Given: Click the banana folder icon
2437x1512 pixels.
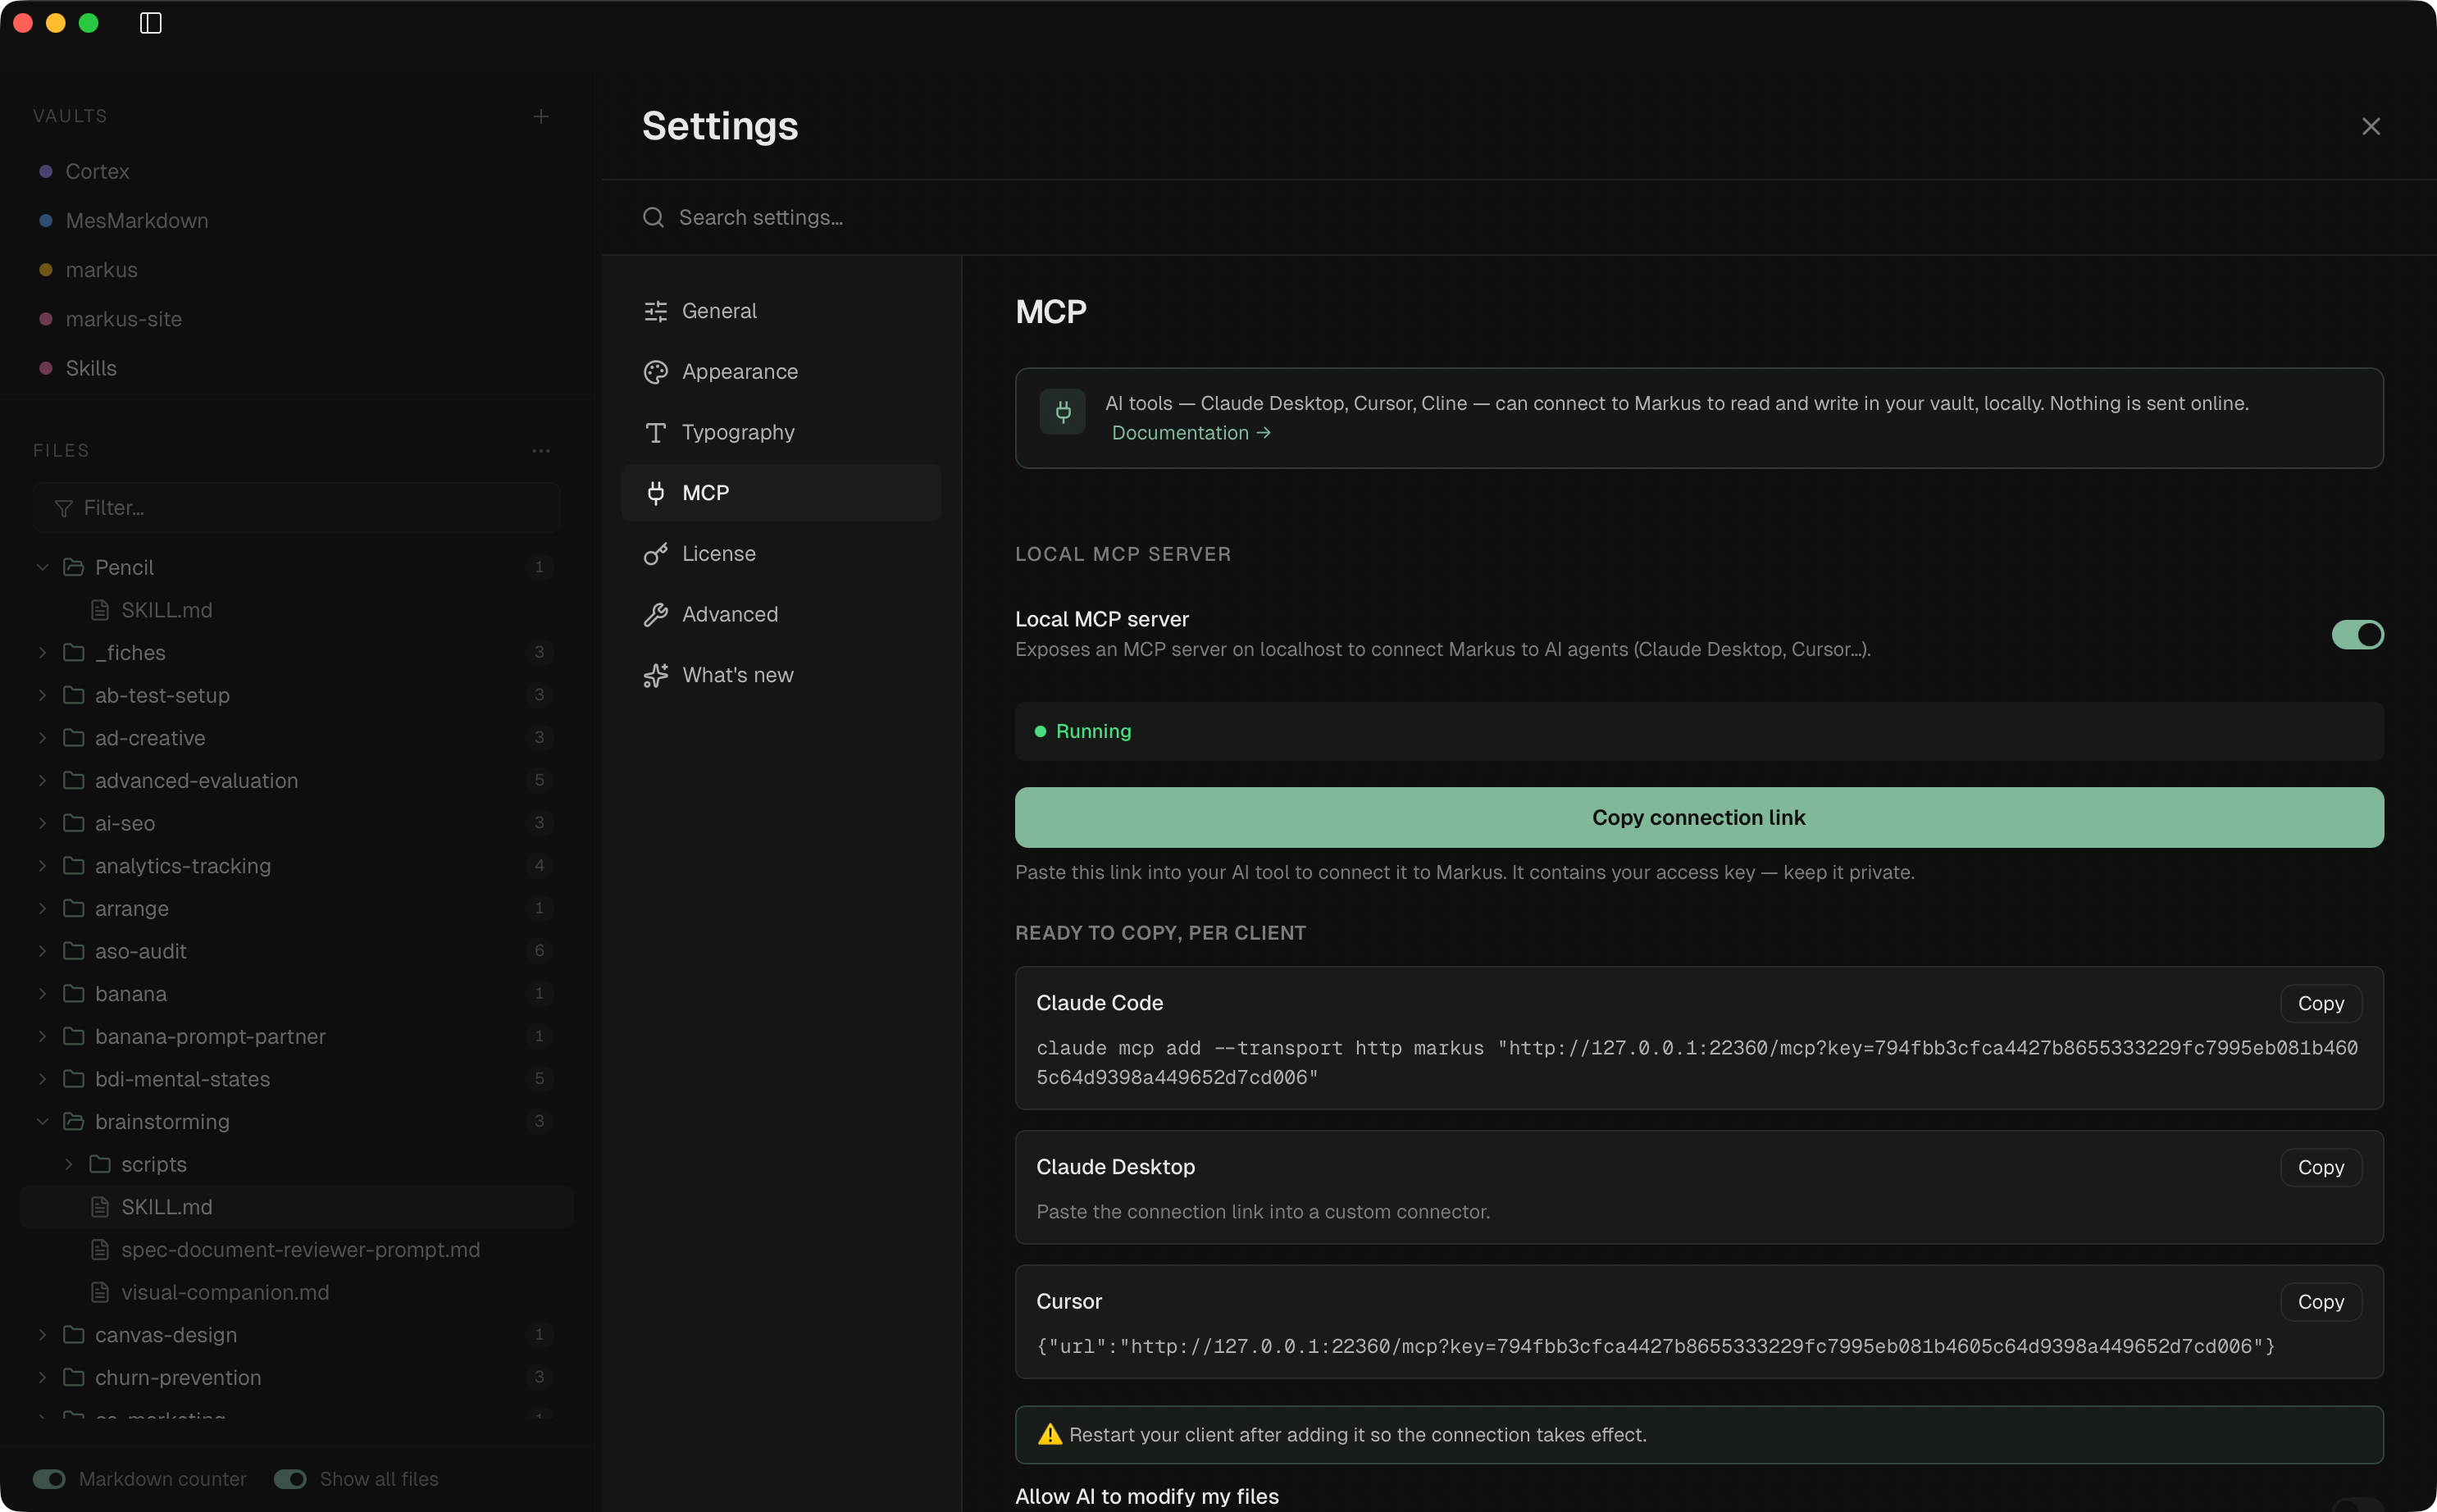Looking at the screenshot, I should [73, 993].
